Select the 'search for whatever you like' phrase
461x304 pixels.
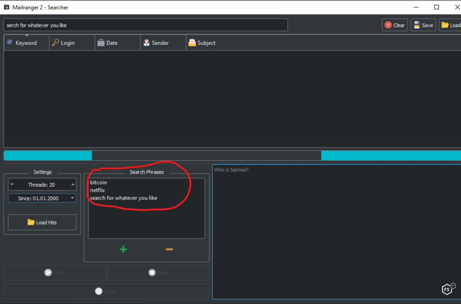pos(123,198)
